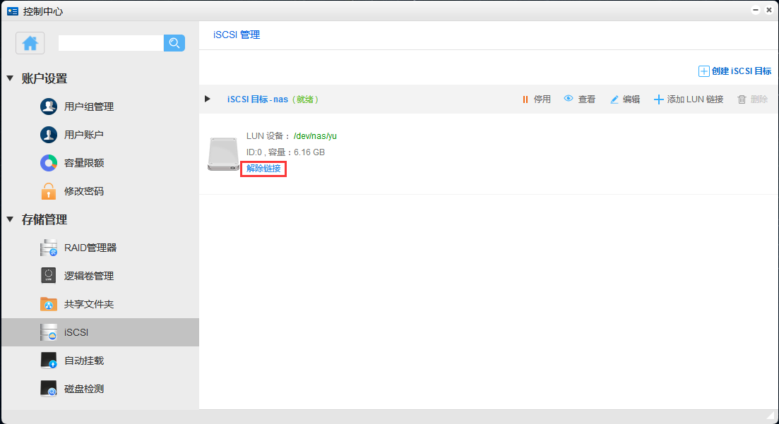779x424 pixels.
Task: Click the eye icon for 查看
Action: (569, 98)
